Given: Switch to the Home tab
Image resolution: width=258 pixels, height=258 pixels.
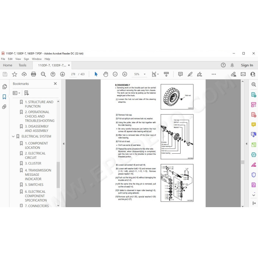Looking at the screenshot, I should point(8,65).
